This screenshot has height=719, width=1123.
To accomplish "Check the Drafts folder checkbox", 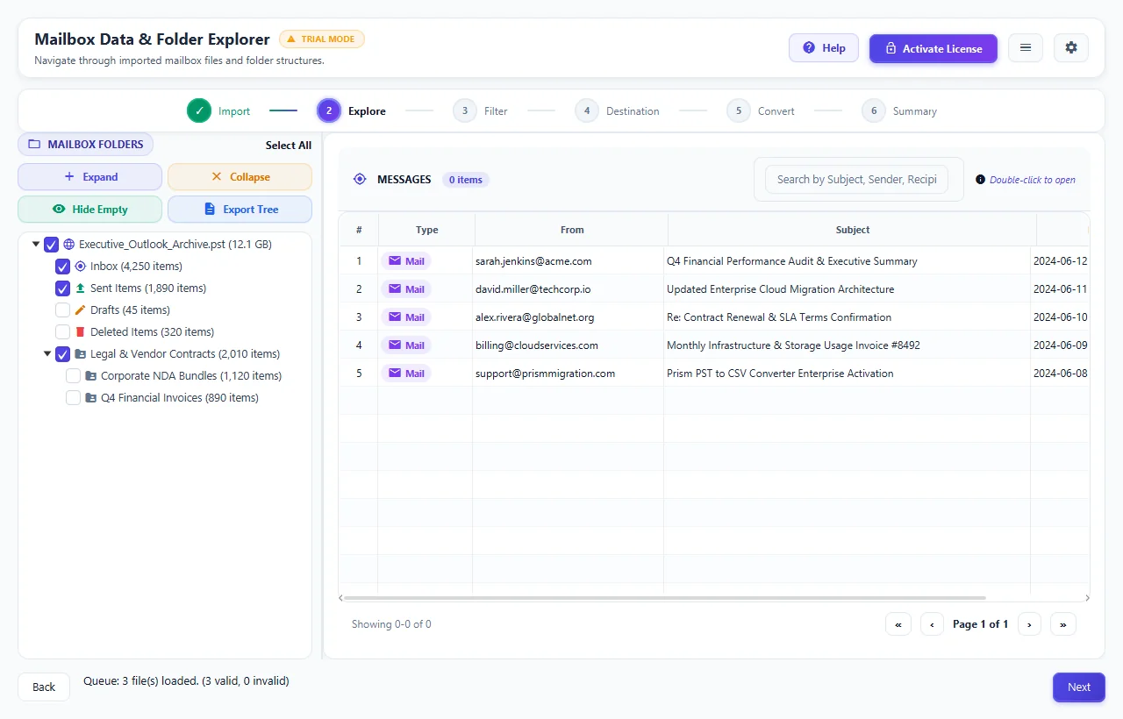I will coord(62,310).
